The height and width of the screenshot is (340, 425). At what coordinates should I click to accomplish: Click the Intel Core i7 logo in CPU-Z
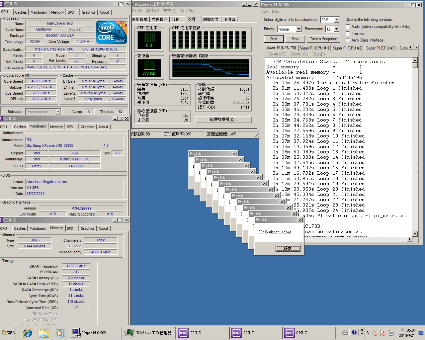(x=112, y=32)
